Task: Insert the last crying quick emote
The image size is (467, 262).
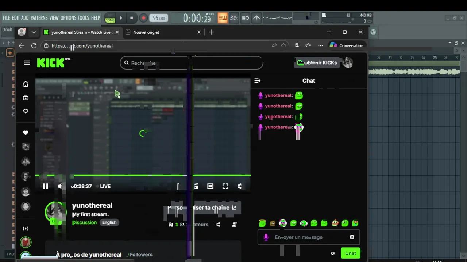Action: coord(355,223)
